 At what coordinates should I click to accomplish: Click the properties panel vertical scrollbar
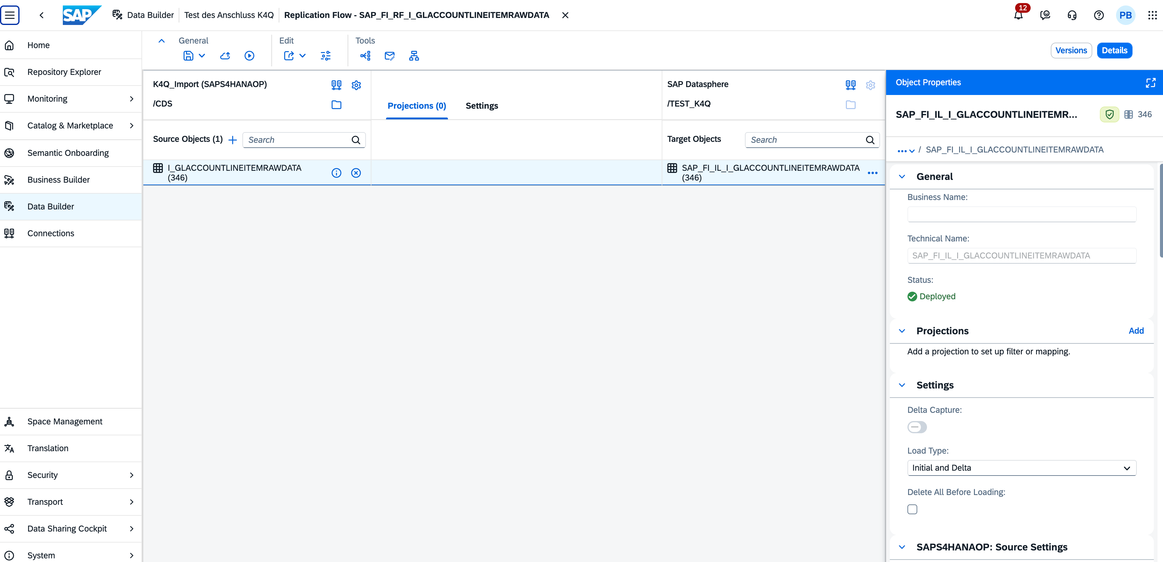tap(1161, 211)
